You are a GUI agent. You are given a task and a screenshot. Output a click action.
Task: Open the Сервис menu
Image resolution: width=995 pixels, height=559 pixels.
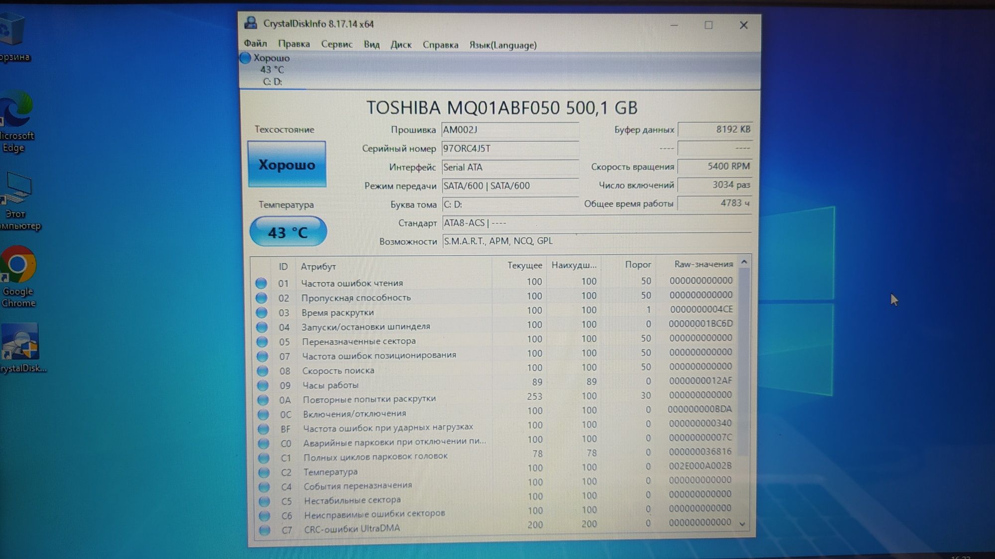pyautogui.click(x=337, y=44)
